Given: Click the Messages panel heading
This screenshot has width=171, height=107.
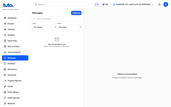Looking at the screenshot, I should click(x=37, y=13).
